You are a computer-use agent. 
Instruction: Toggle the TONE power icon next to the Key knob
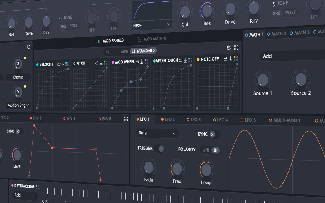point(273,4)
